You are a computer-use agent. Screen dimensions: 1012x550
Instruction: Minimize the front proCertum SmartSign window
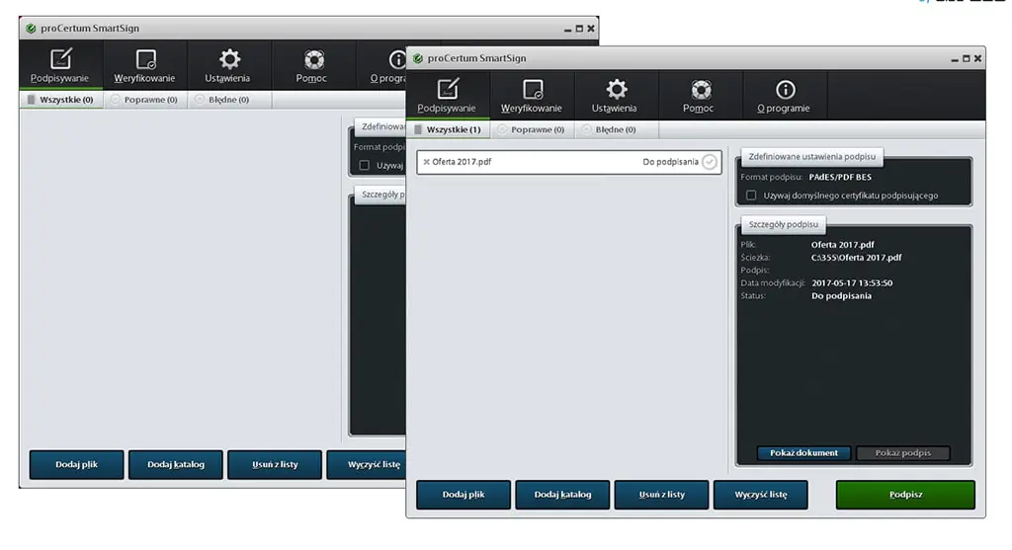(955, 58)
